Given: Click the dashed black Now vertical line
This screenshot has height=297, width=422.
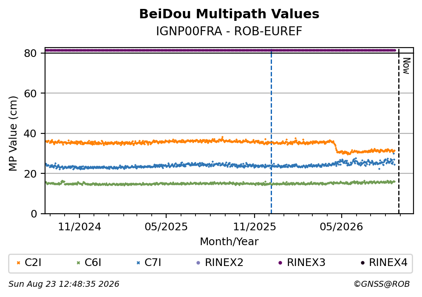Looking at the screenshot, I should point(399,132).
